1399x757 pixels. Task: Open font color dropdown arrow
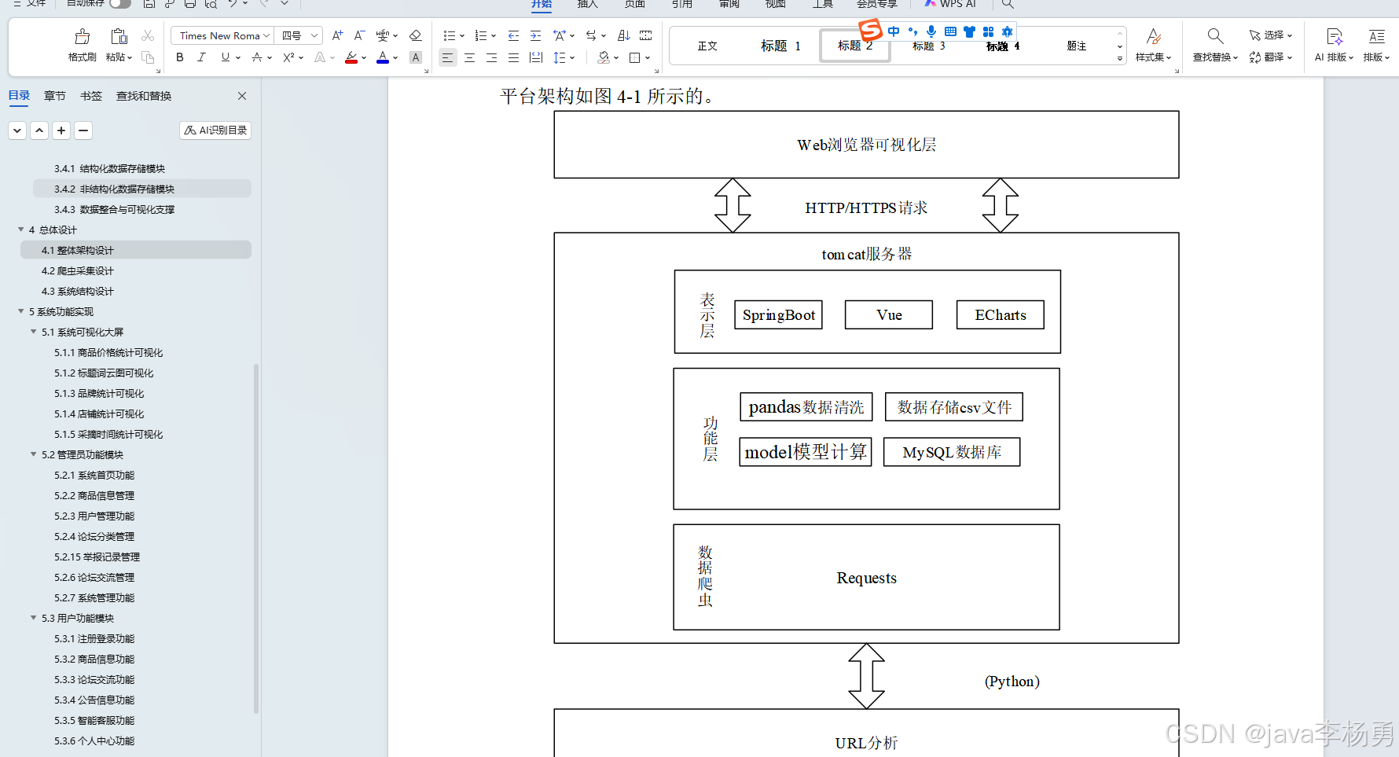(395, 57)
